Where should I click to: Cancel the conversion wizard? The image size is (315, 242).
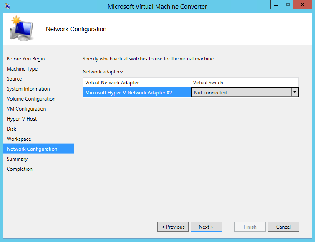tap(283, 227)
